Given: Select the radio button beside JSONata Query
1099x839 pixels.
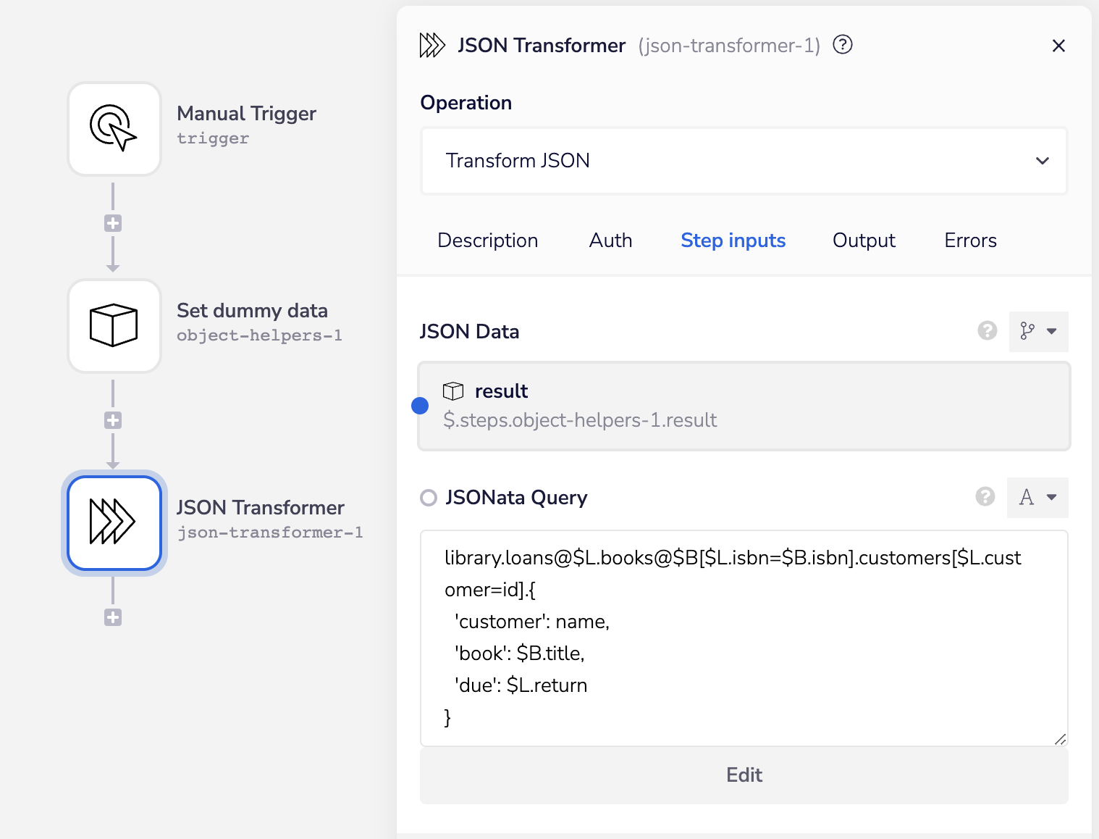Looking at the screenshot, I should click(429, 498).
